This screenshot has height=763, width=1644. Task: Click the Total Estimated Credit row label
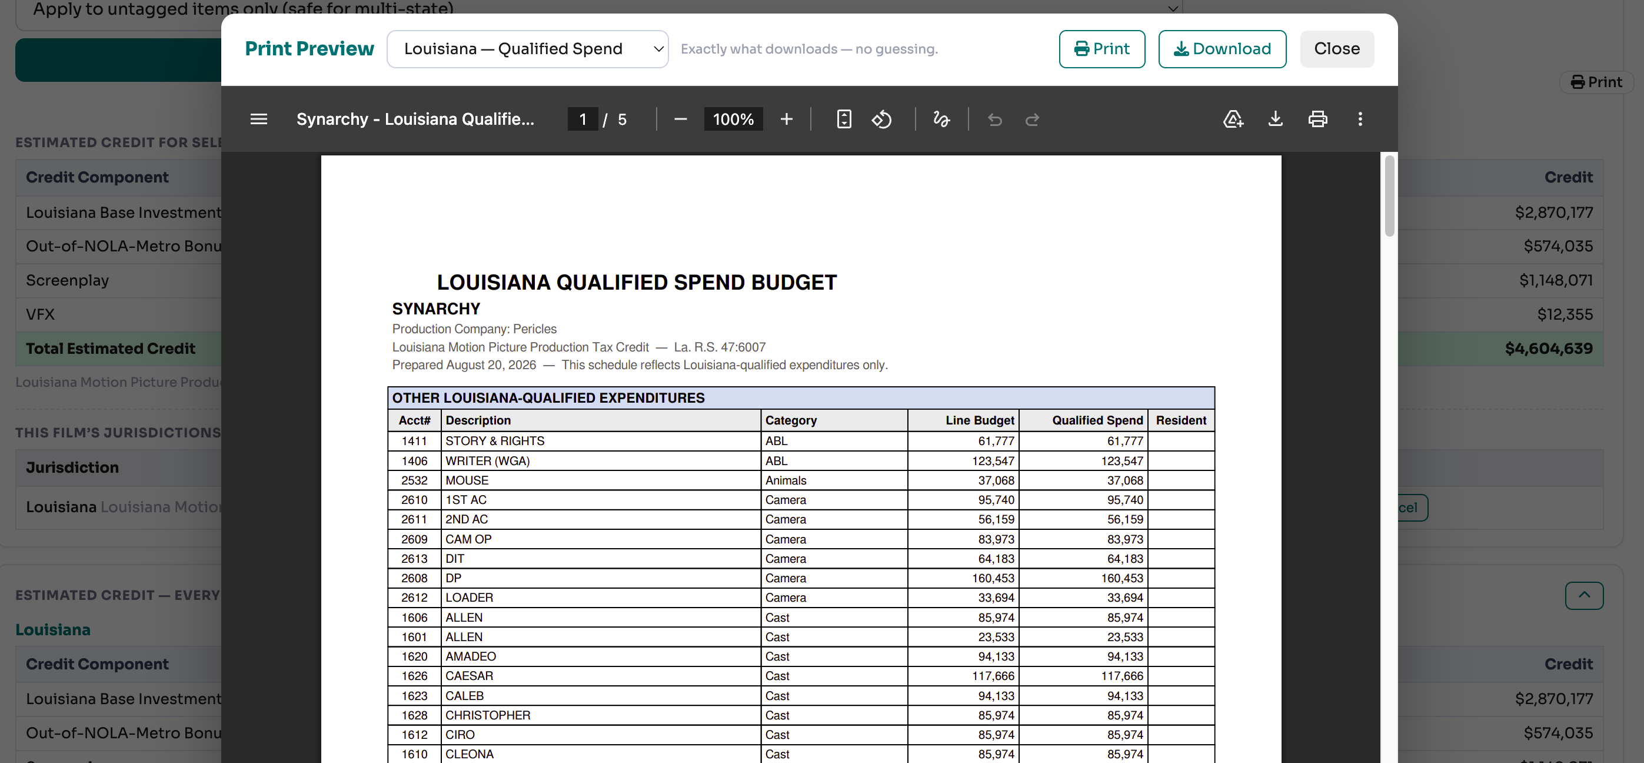coord(111,349)
